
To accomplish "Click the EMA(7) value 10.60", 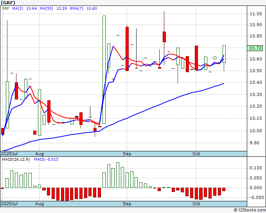I will pos(92,9).
